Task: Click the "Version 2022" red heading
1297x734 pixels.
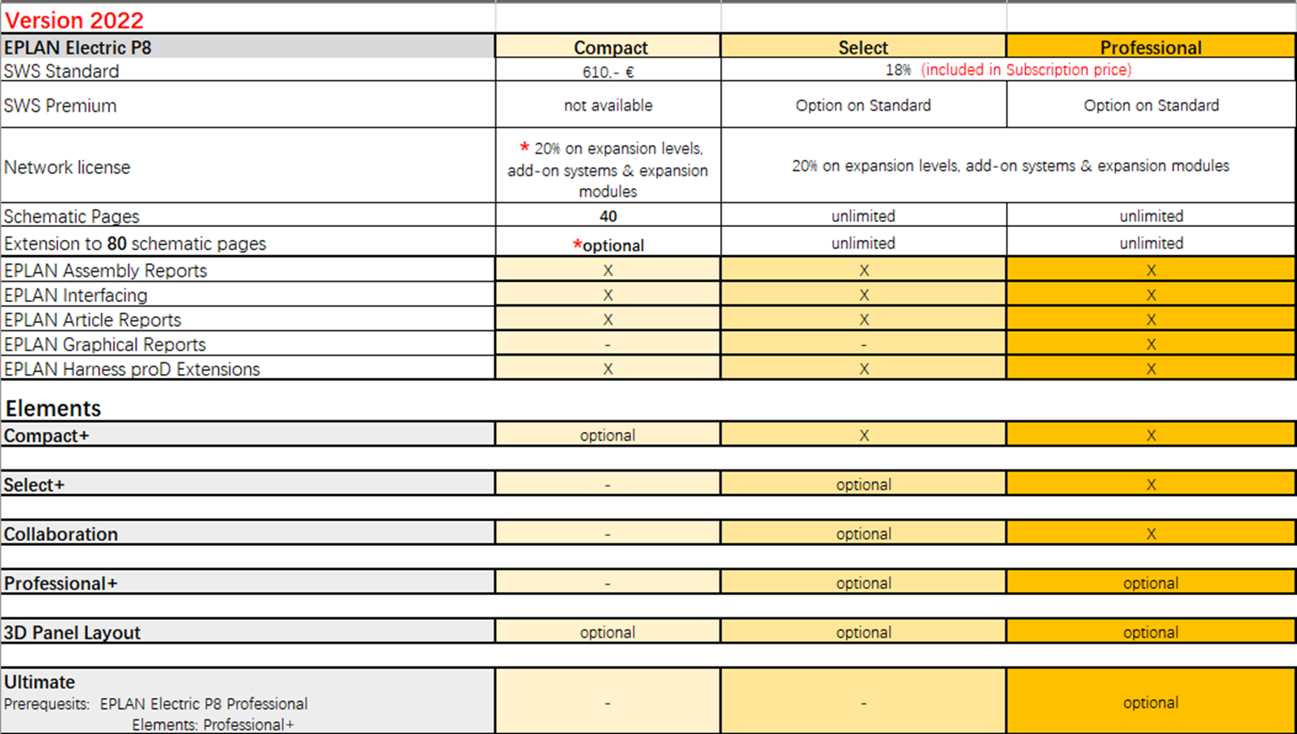Action: click(74, 20)
